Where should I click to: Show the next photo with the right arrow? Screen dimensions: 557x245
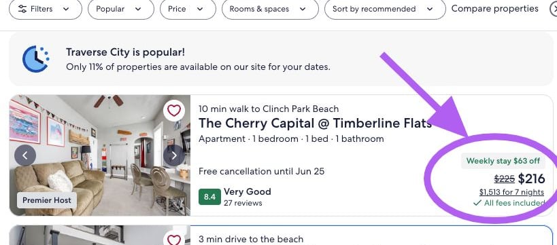pyautogui.click(x=174, y=155)
